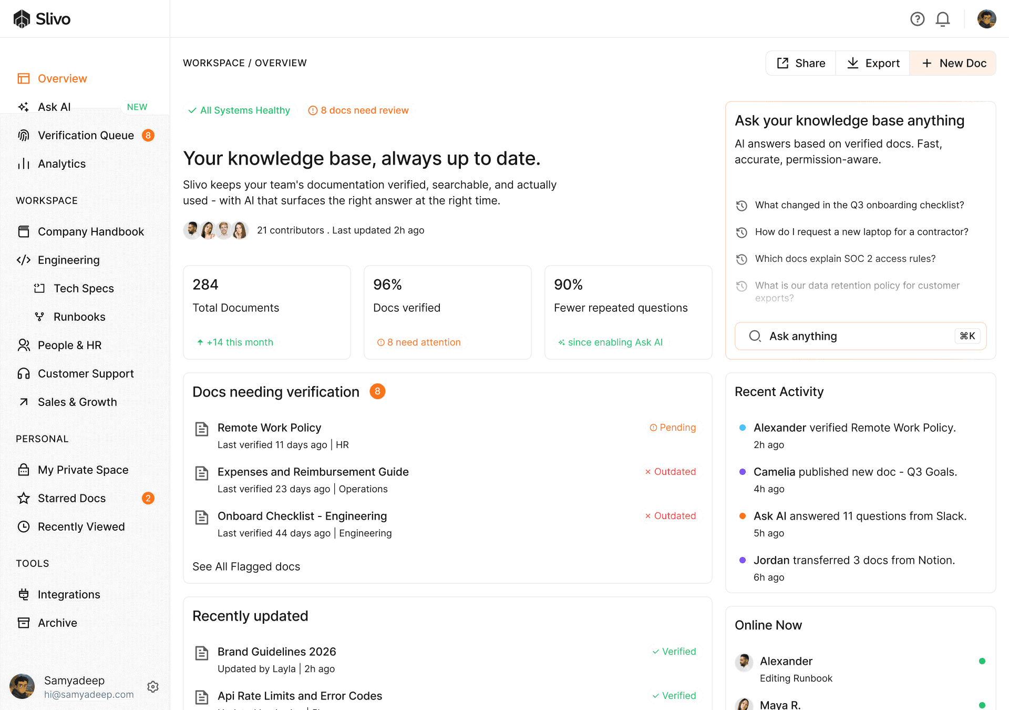Click See All Flagged docs
The width and height of the screenshot is (1009, 710).
246,566
